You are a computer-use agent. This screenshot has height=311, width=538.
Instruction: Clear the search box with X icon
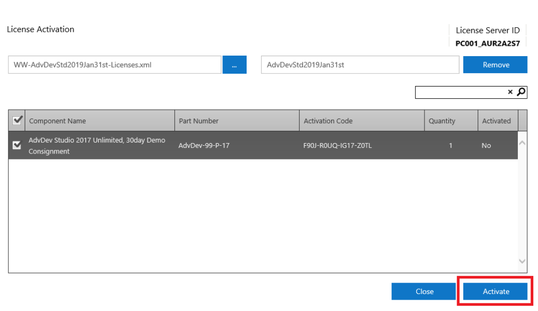click(x=510, y=92)
